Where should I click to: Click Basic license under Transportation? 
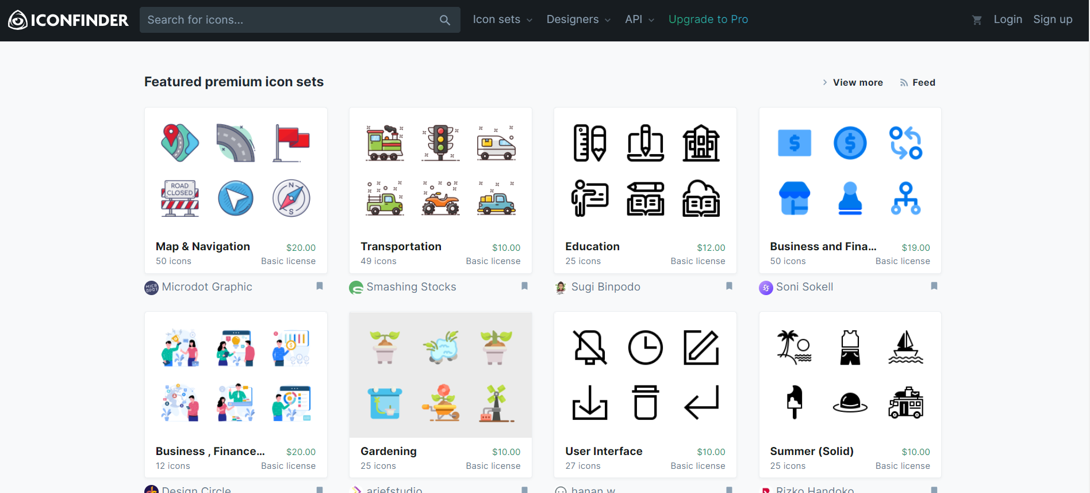(x=493, y=261)
